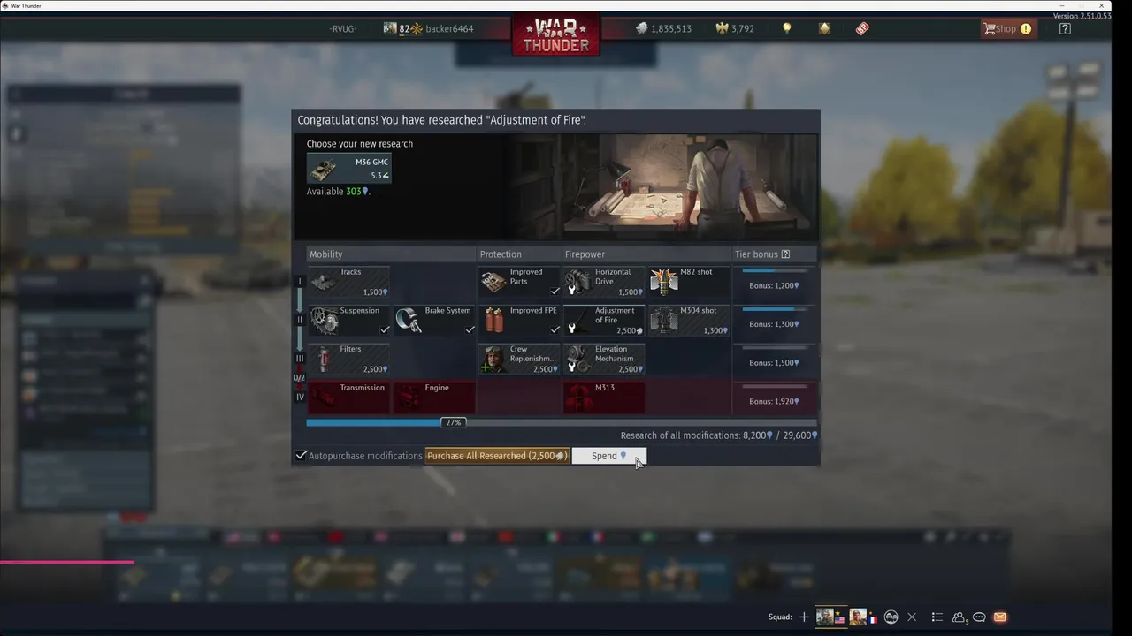
Task: Open the friends contacts icon
Action: (959, 617)
